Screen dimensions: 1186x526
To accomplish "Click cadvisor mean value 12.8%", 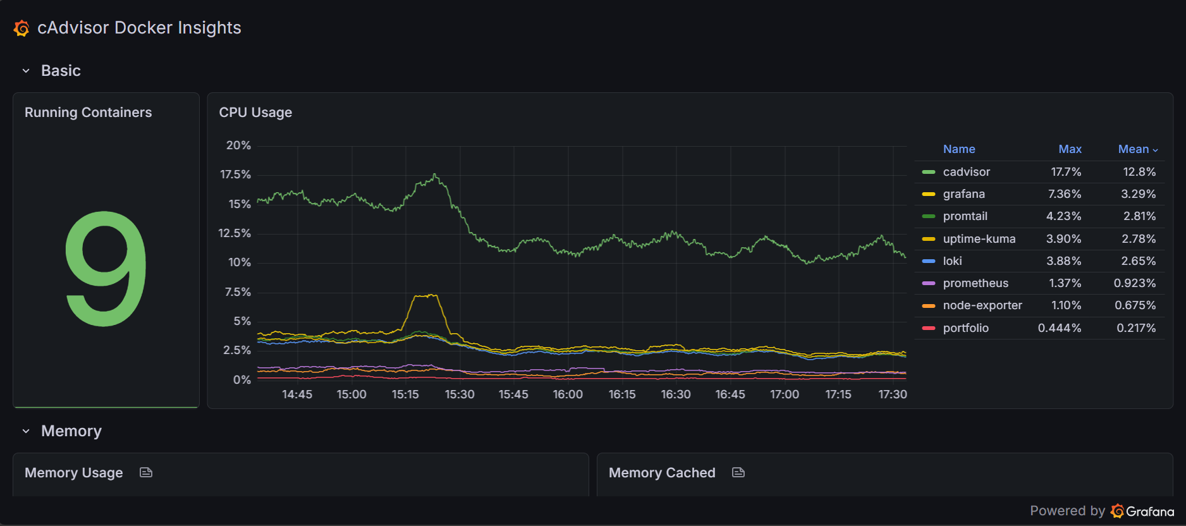I will click(1139, 172).
